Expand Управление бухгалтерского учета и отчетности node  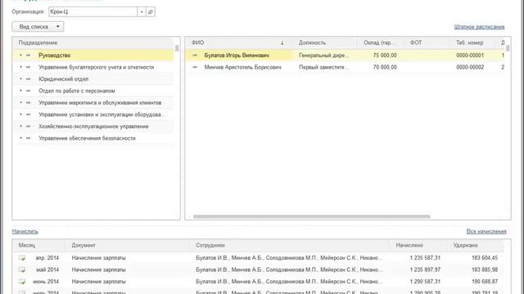click(x=20, y=67)
